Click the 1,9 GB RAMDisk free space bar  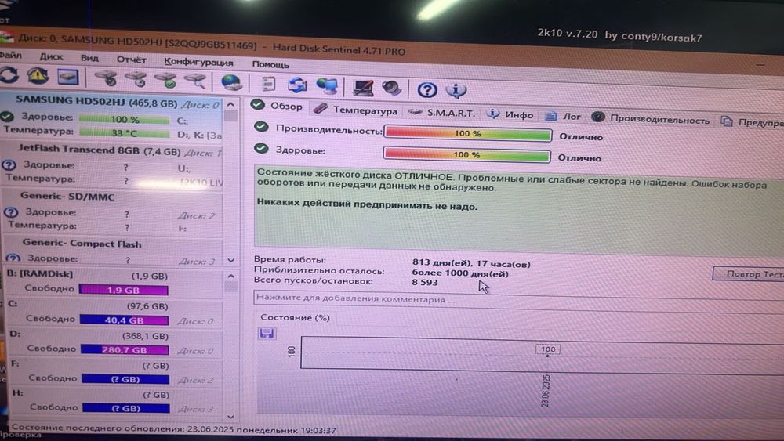click(x=123, y=290)
